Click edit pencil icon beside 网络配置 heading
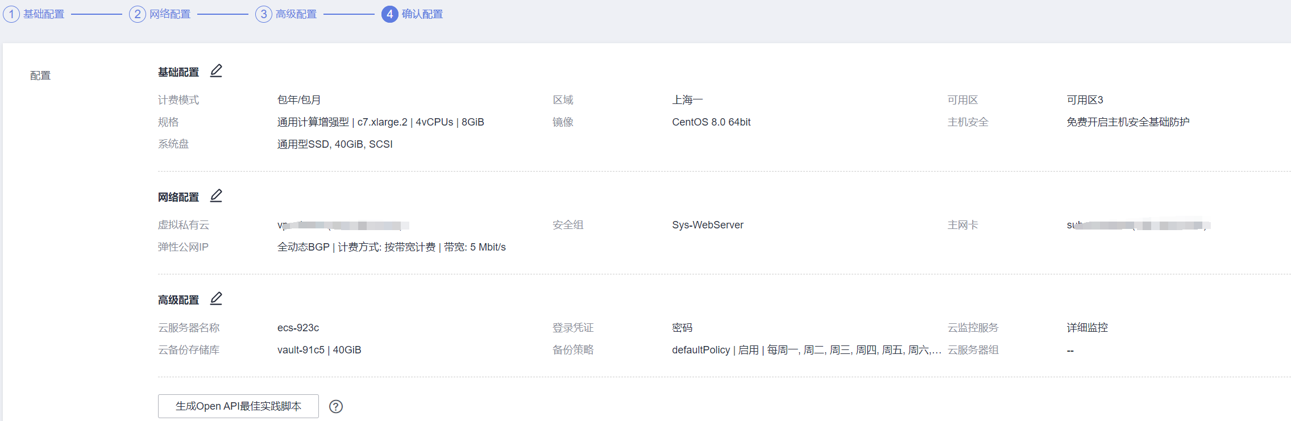Viewport: 1291px width, 421px height. click(x=216, y=196)
